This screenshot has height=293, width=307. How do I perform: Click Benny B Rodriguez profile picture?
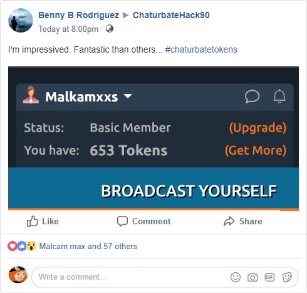[21, 21]
